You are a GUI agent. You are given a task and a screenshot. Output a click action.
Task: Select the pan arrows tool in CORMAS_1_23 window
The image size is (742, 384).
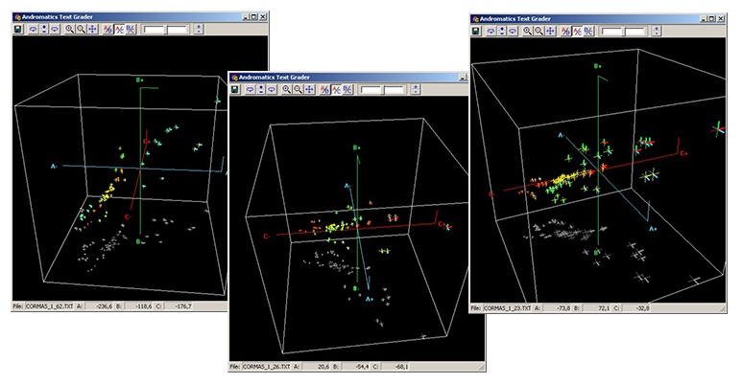550,31
